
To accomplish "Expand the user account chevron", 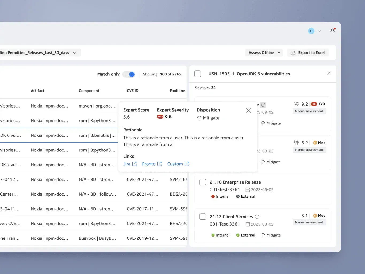I will tap(320, 31).
